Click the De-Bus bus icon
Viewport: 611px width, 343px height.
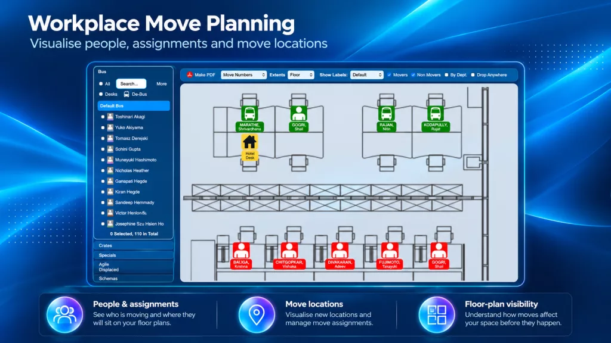pos(126,94)
